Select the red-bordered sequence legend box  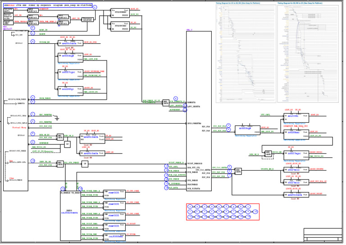(223, 212)
